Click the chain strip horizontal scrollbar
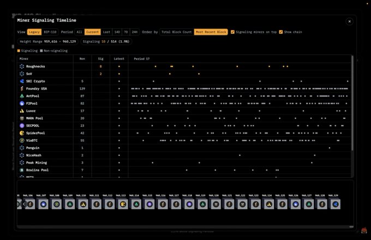 (x=351, y=227)
